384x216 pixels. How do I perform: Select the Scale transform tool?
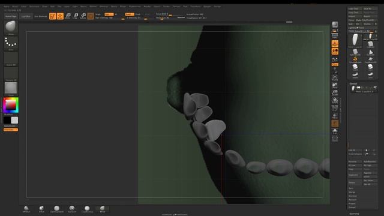point(76,16)
